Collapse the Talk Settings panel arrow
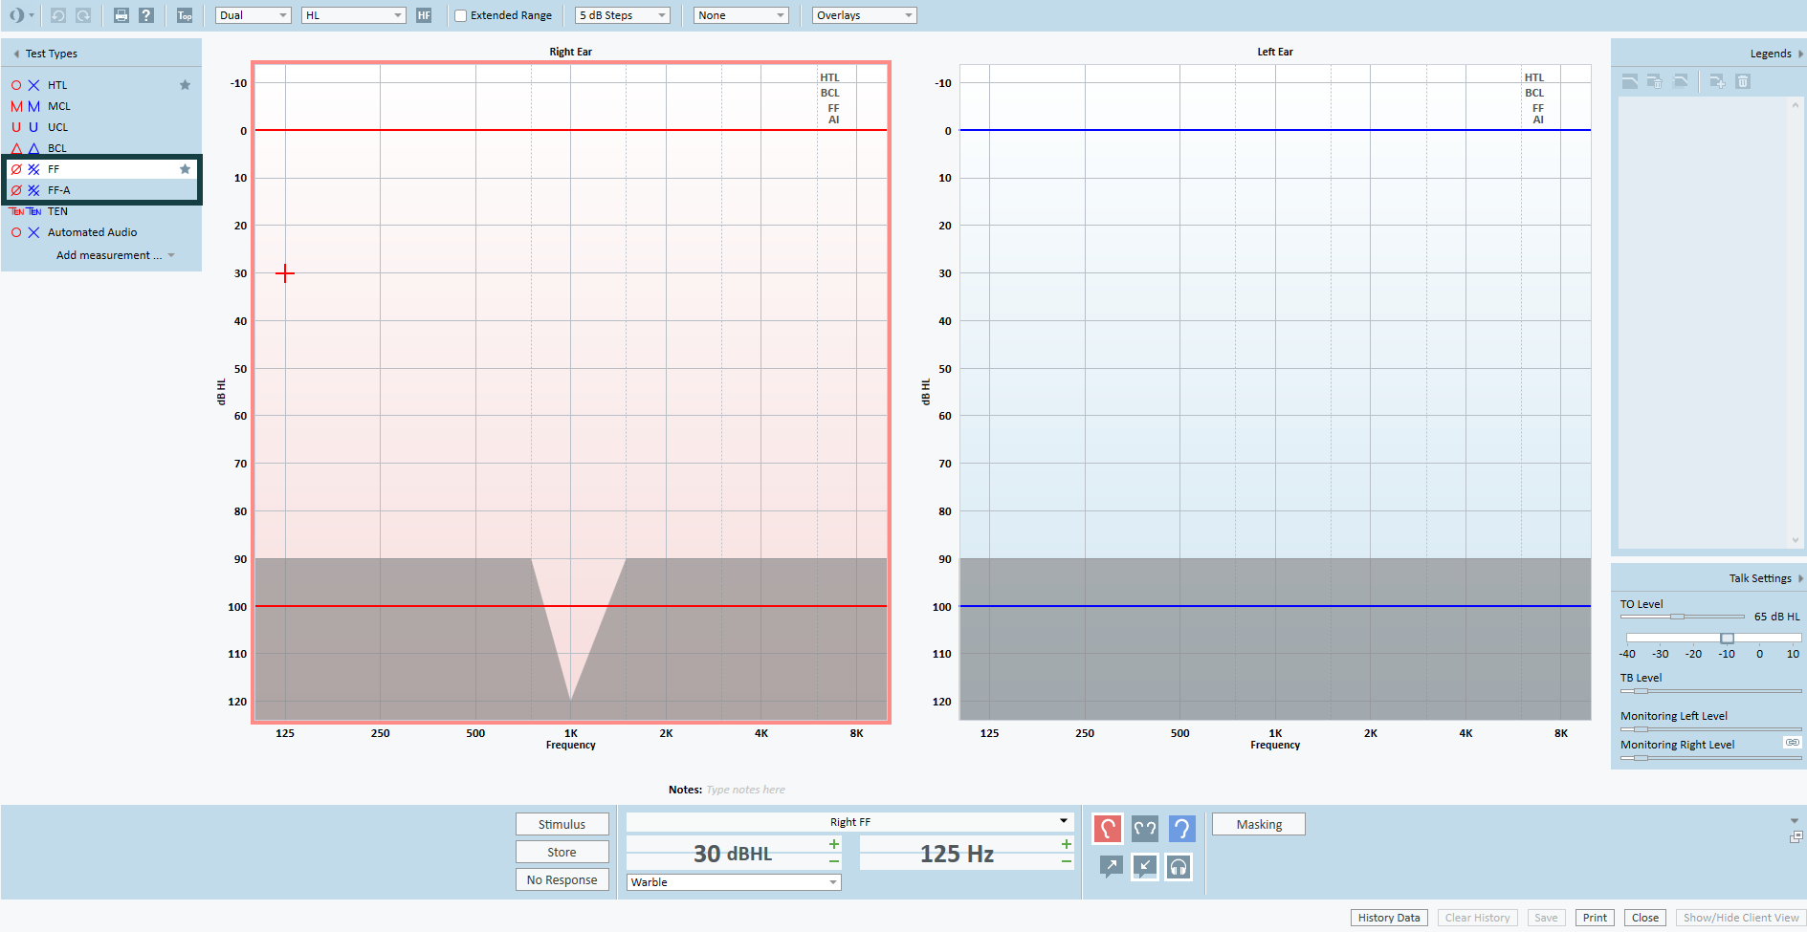 1800,578
